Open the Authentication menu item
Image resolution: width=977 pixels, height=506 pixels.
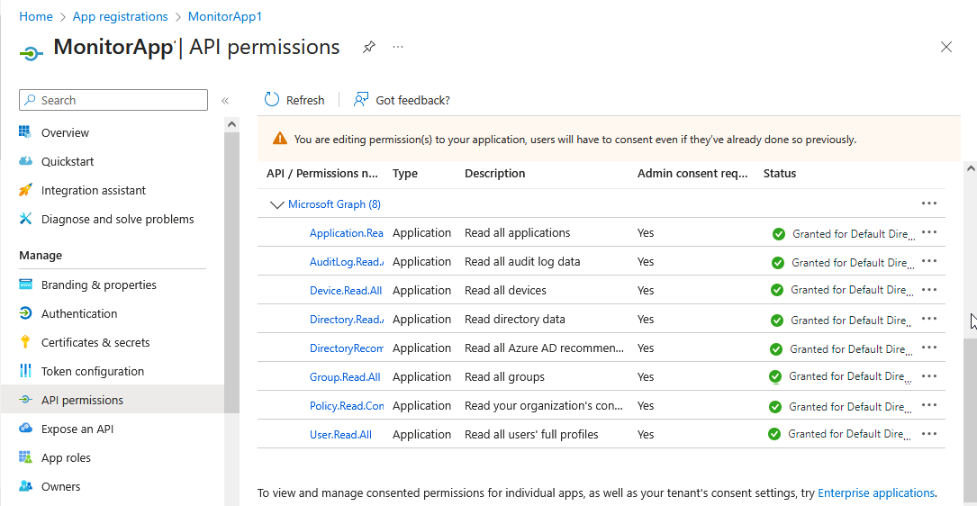[x=79, y=313]
